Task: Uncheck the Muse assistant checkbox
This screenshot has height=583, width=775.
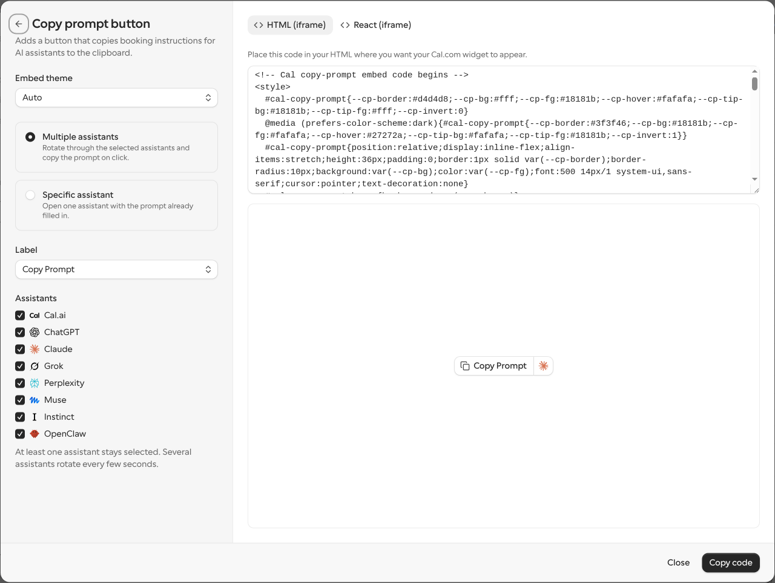Action: [x=20, y=400]
